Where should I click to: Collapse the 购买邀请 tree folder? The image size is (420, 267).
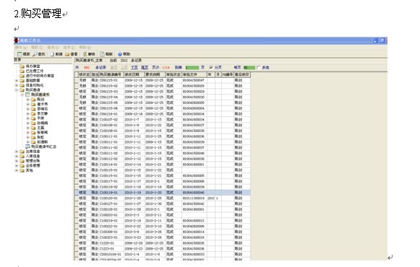coord(17,90)
